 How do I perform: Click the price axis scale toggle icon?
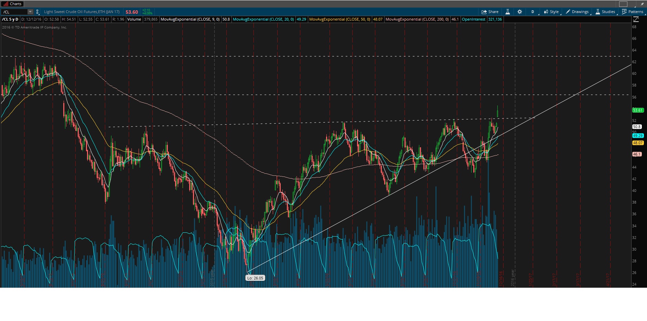[x=636, y=20]
